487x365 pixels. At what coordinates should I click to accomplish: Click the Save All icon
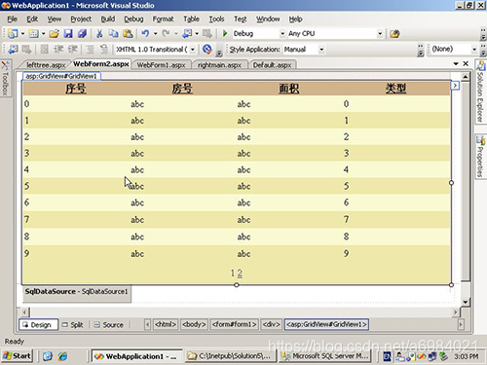click(x=82, y=33)
